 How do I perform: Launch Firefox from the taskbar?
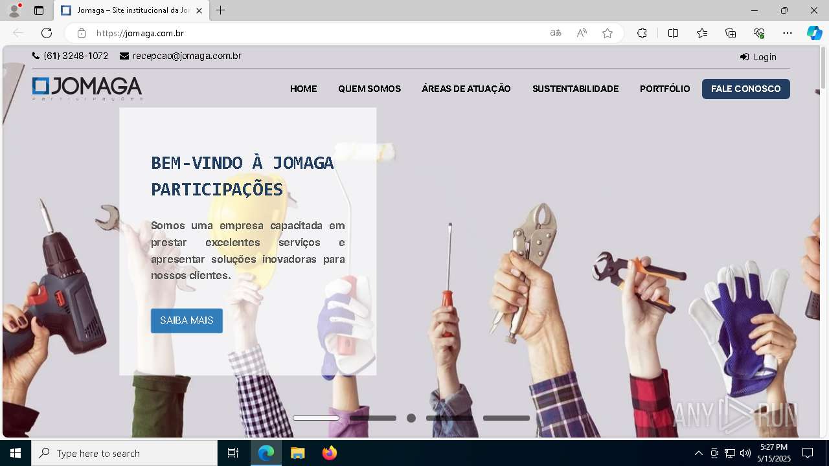[x=329, y=453]
